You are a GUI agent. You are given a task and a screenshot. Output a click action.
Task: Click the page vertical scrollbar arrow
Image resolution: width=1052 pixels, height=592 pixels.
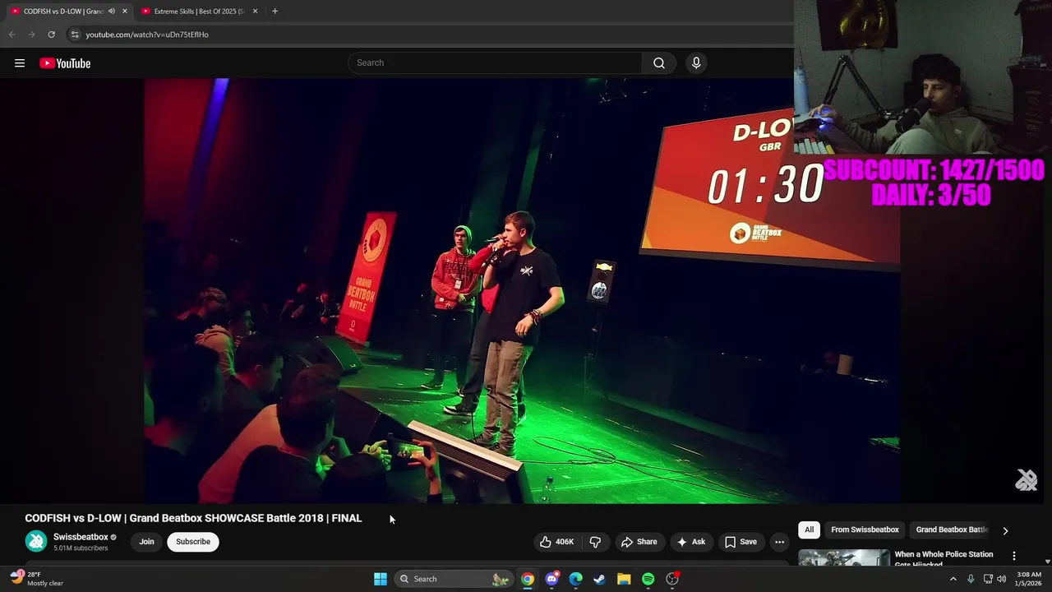tap(1047, 562)
